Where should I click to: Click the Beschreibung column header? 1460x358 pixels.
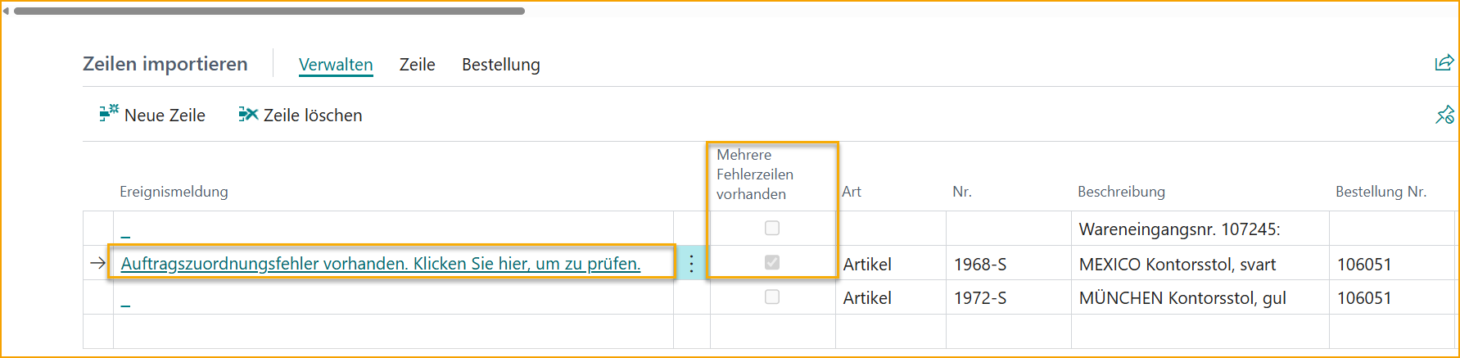pos(1121,192)
